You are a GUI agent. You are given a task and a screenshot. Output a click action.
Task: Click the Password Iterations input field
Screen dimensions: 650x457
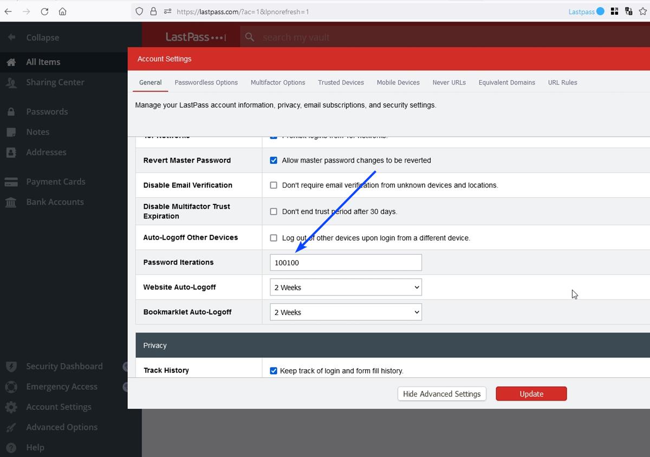(346, 263)
